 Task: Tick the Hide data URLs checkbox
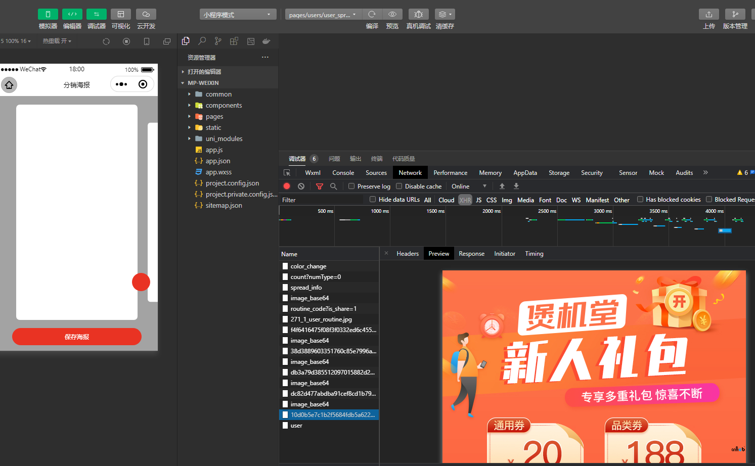373,199
